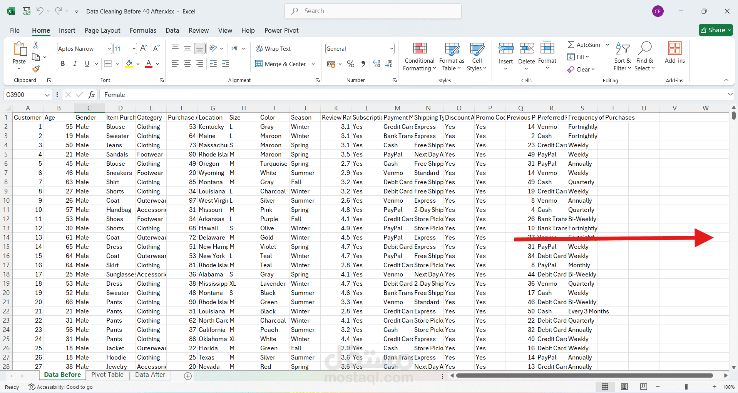Decrease indent in Alignment group
Viewport: 738px width, 393px height.
coord(213,64)
